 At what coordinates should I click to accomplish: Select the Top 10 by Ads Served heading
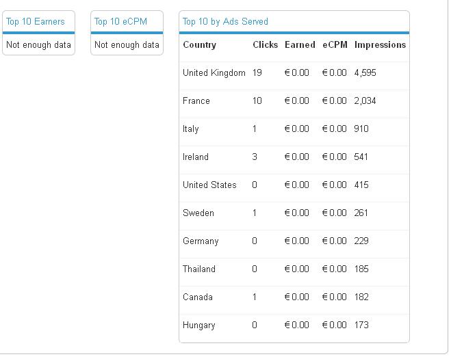(225, 21)
